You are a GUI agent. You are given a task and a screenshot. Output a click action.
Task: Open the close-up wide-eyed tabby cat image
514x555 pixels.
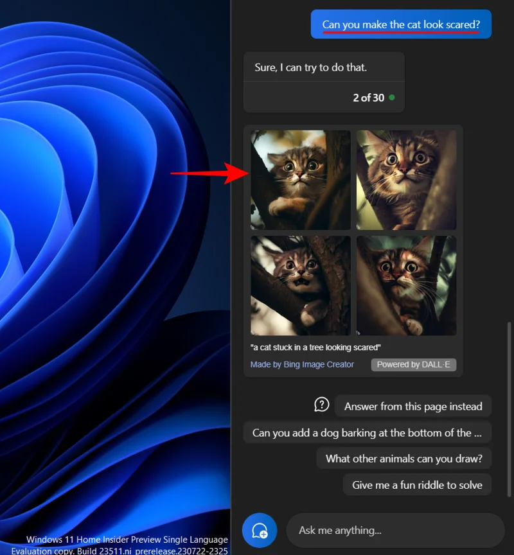click(x=406, y=180)
